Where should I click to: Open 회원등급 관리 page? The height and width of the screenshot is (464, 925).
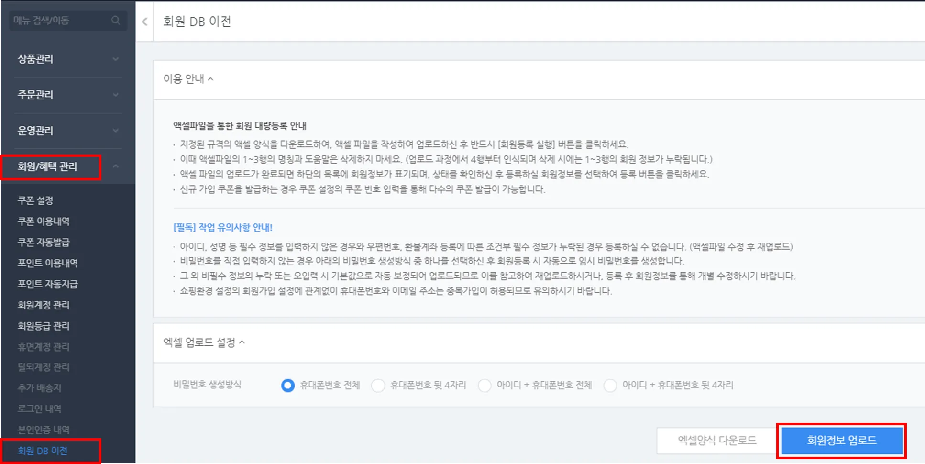tap(44, 326)
